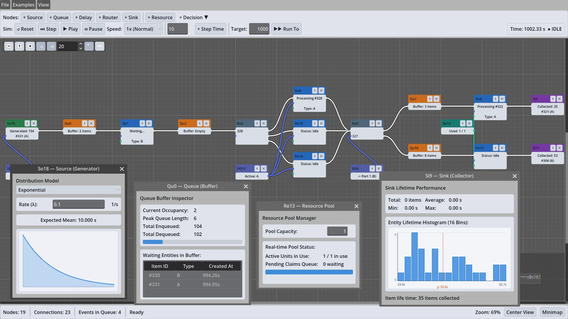The image size is (568, 319).
Task: Zoom in the graph canvas
Action: 30,46
